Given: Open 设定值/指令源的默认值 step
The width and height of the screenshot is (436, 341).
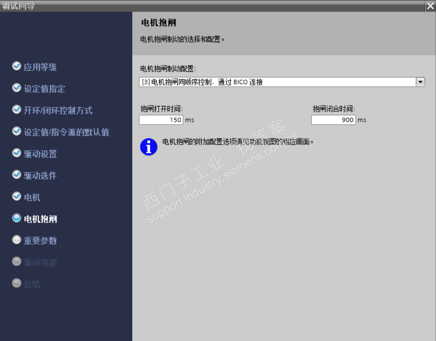Looking at the screenshot, I should coord(67,132).
